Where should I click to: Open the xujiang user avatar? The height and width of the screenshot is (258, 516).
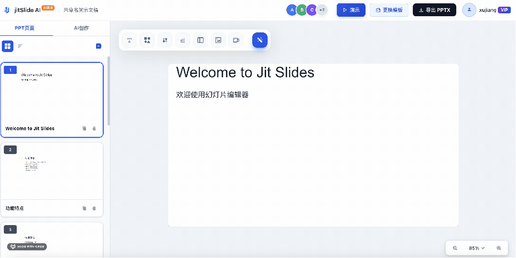click(469, 10)
